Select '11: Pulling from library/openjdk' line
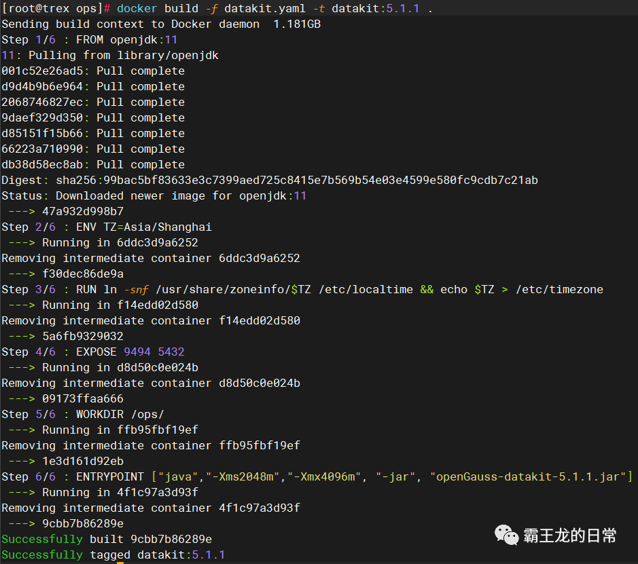Viewport: 638px width, 564px height. (110, 55)
